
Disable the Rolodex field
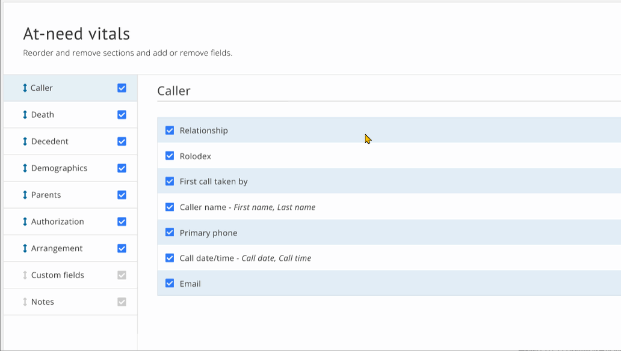click(169, 156)
